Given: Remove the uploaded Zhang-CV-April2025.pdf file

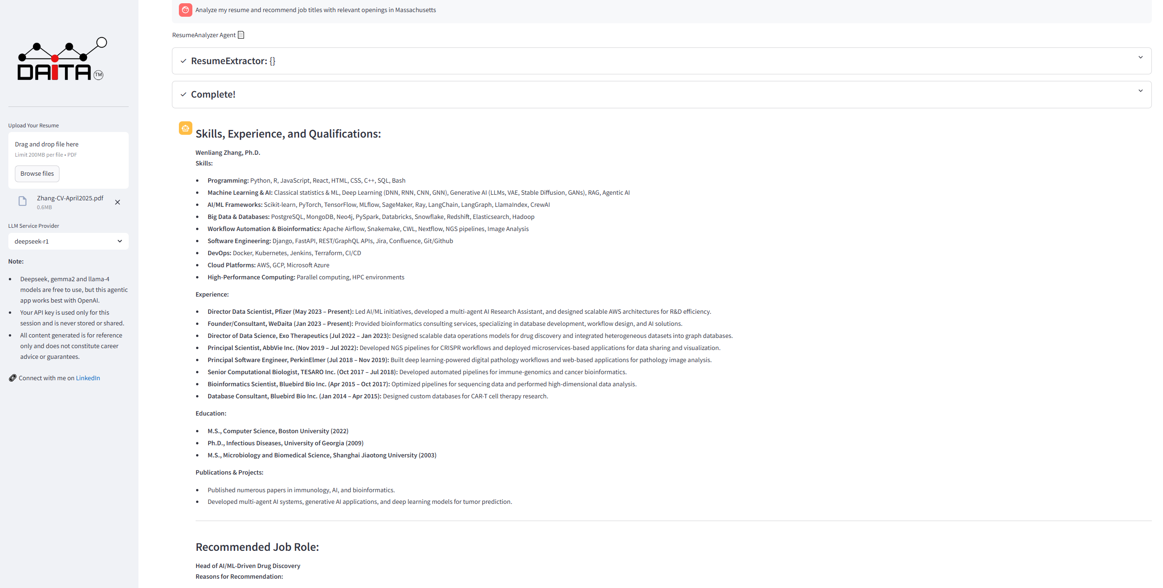Looking at the screenshot, I should [x=118, y=202].
